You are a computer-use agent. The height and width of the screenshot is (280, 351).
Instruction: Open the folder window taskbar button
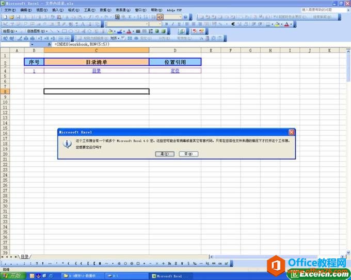83,276
